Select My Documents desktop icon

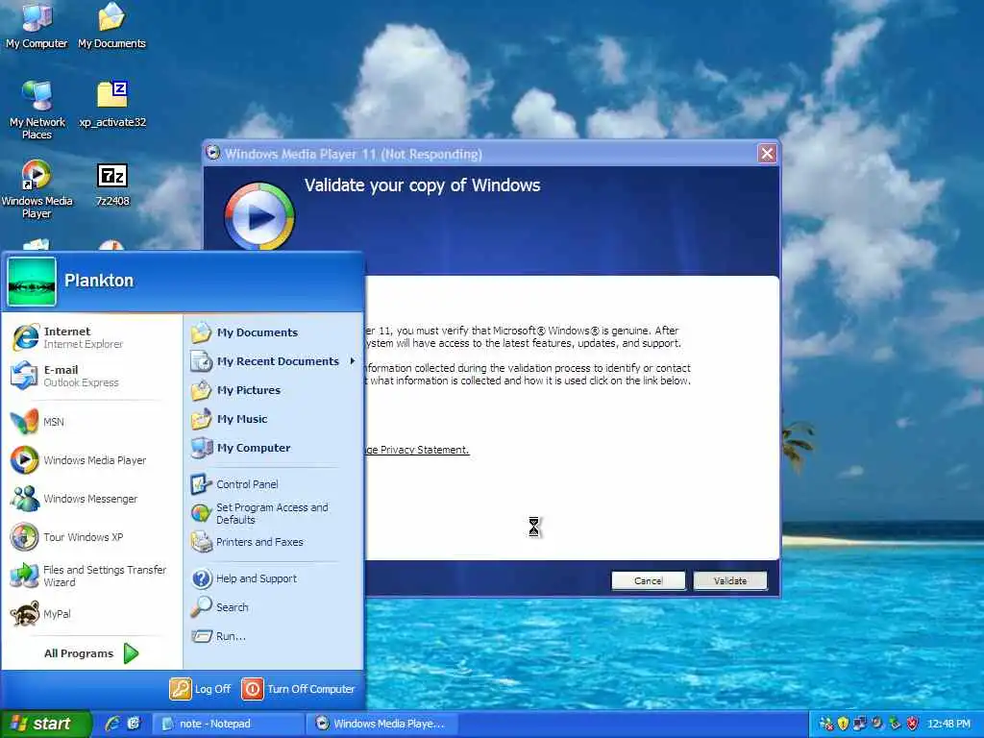click(111, 26)
